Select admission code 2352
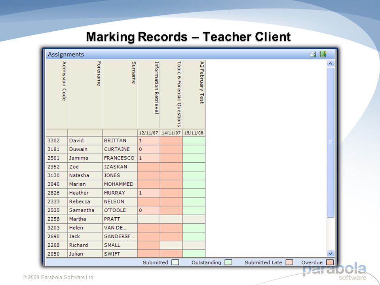 [x=57, y=167]
